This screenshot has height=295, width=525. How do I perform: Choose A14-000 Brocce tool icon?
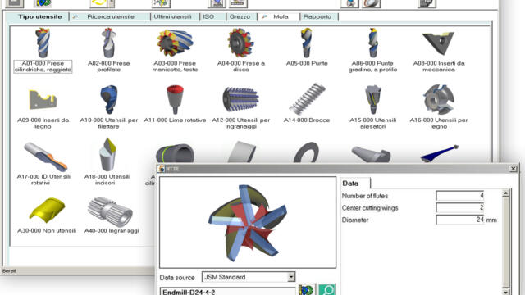tap(307, 99)
